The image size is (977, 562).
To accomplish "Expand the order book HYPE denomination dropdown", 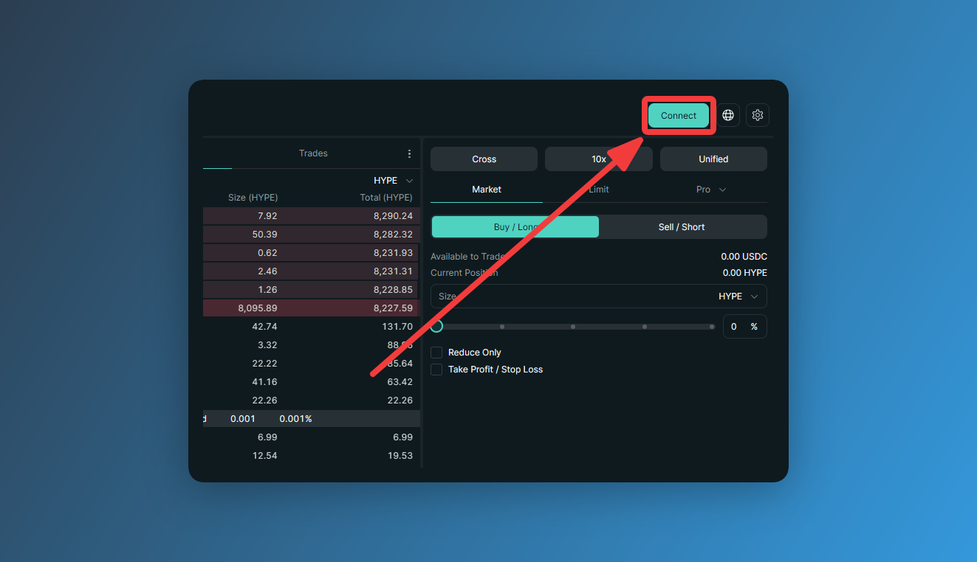I will [x=394, y=181].
